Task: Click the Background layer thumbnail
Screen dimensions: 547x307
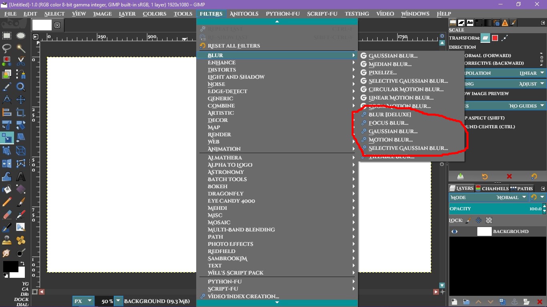Action: [484, 231]
